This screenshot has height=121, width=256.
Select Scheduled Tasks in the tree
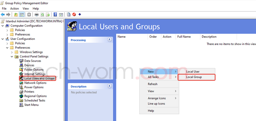point(35,100)
